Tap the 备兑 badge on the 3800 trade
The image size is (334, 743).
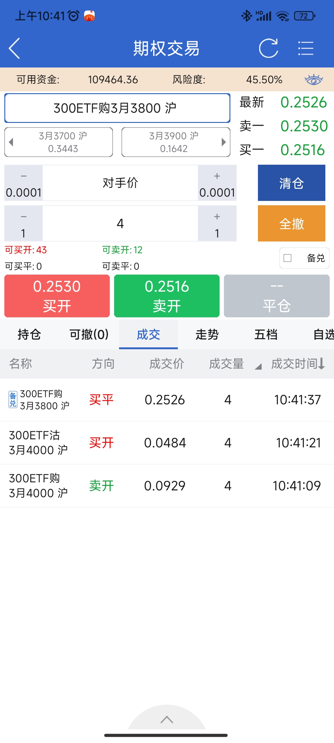(x=13, y=399)
